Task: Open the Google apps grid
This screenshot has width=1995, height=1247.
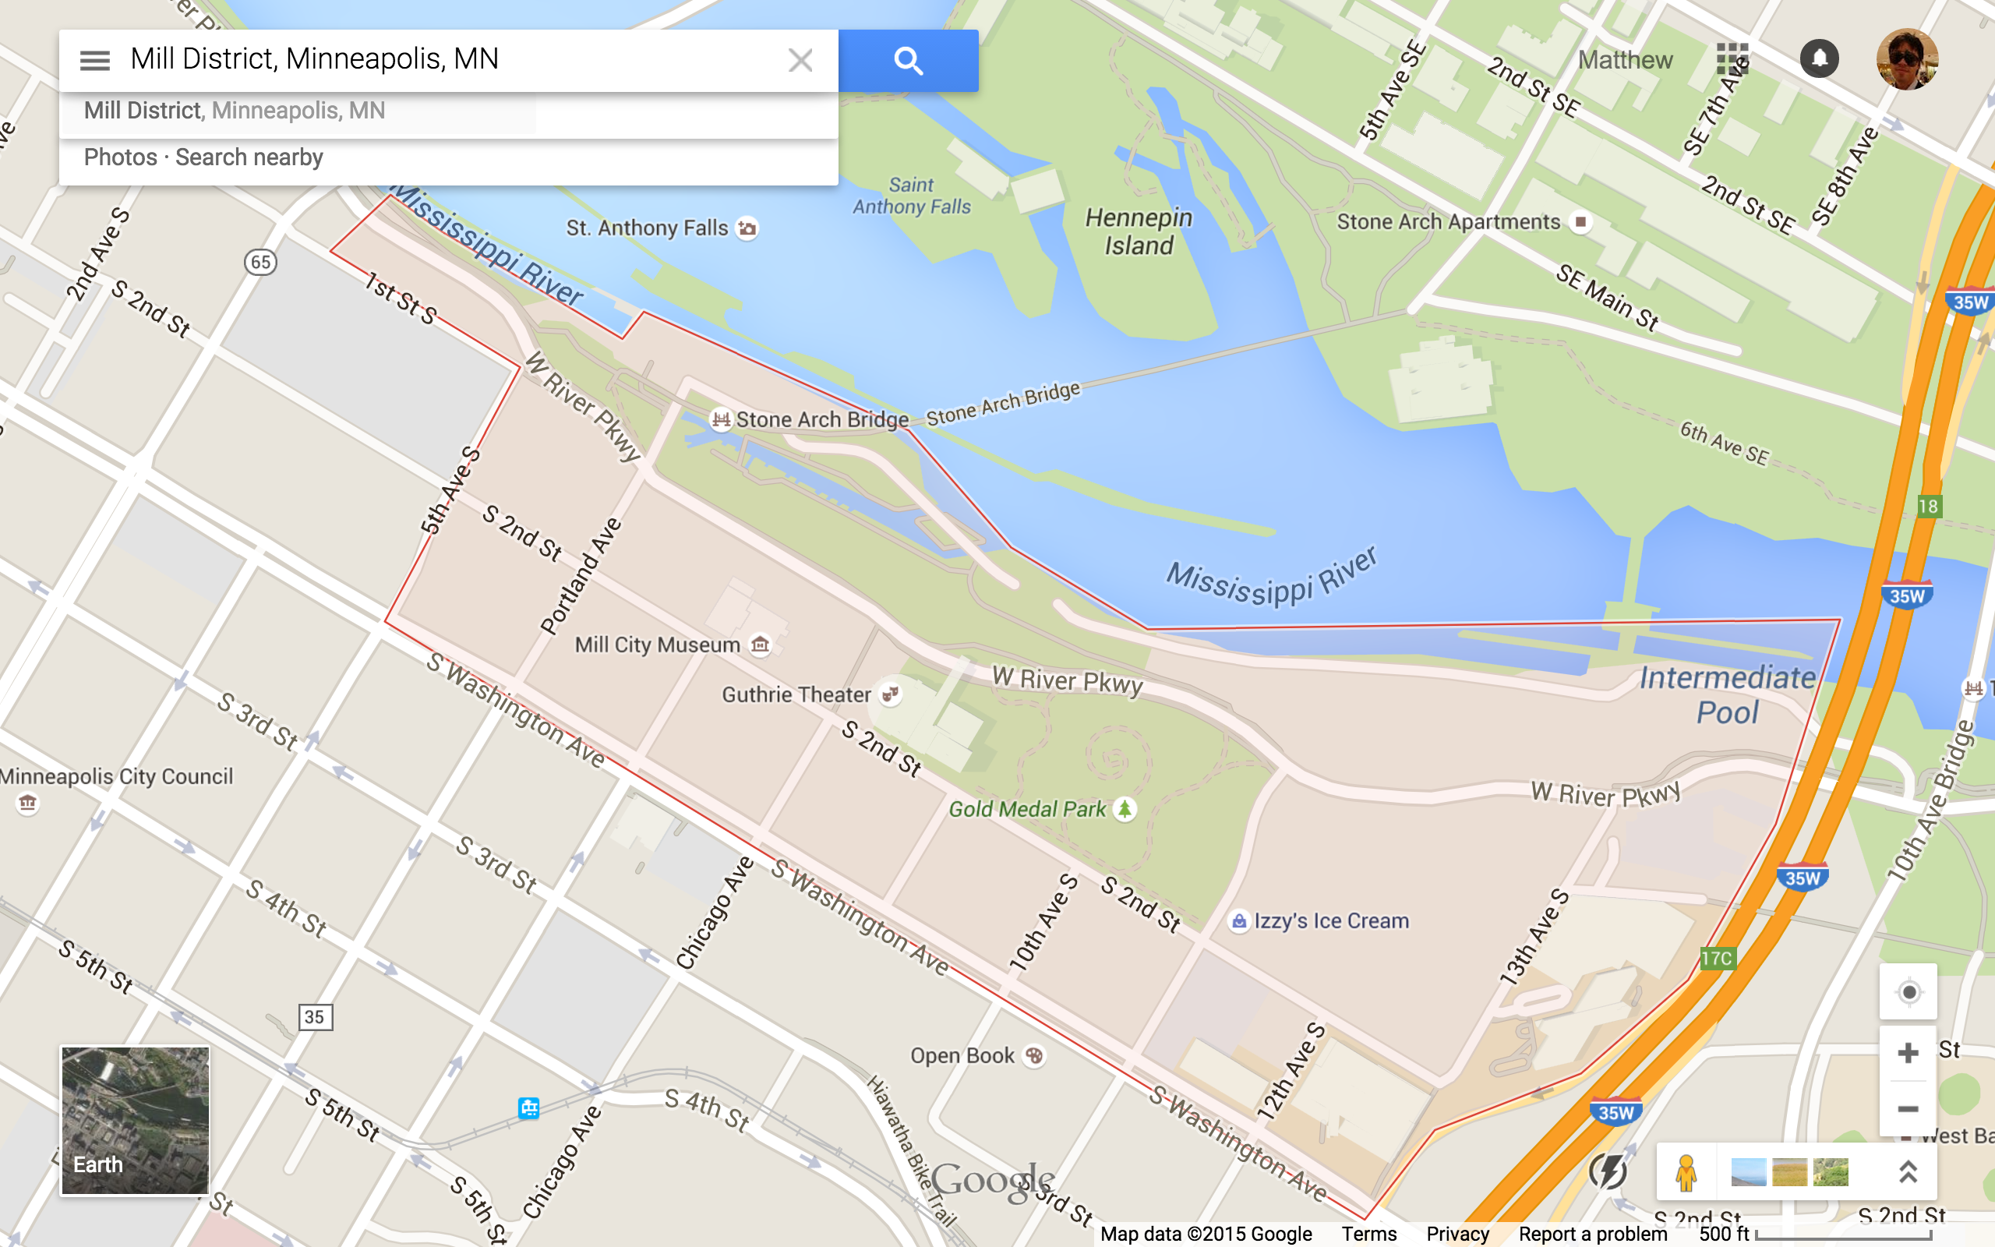Action: click(1732, 59)
